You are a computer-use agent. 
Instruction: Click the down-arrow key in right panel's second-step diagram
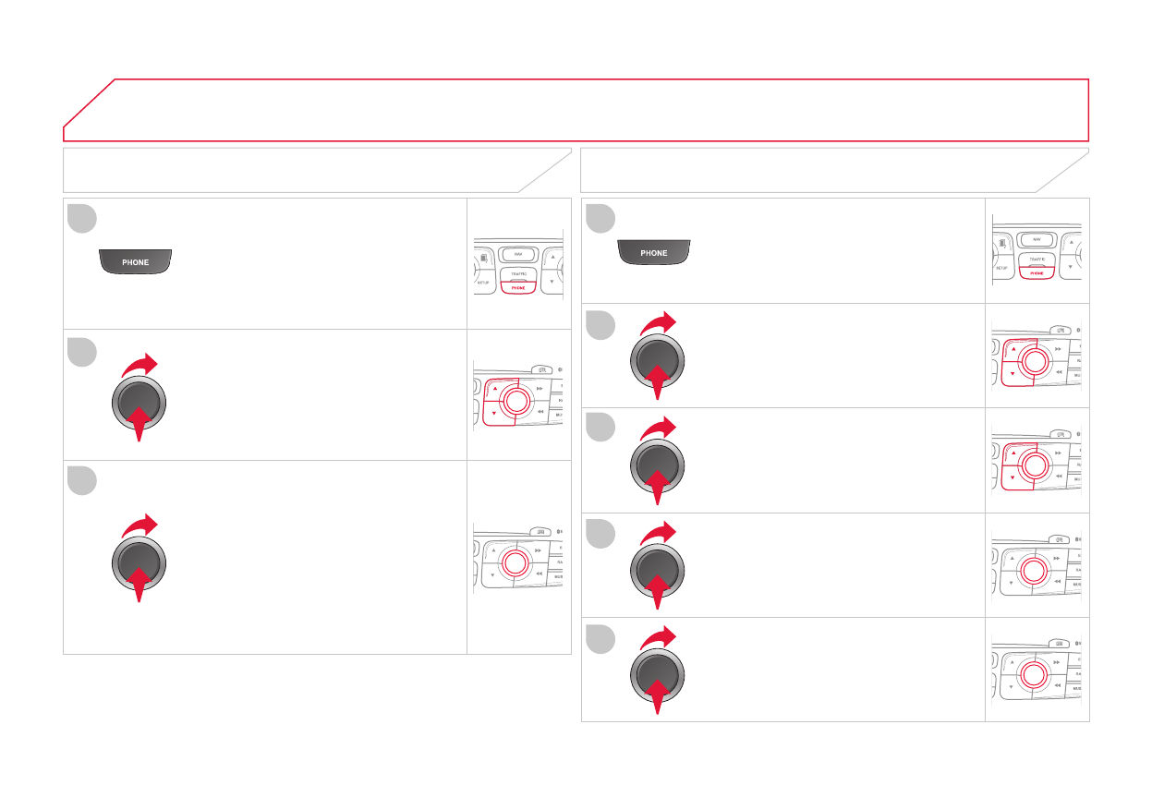(x=1013, y=374)
